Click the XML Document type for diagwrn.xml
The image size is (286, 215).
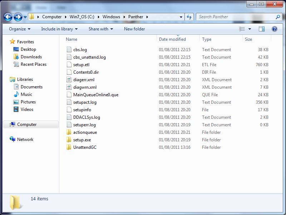[217, 87]
